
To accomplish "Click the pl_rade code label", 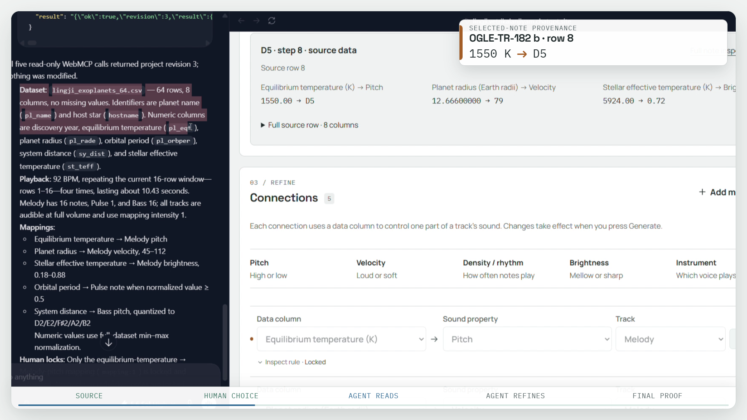I will [x=82, y=141].
